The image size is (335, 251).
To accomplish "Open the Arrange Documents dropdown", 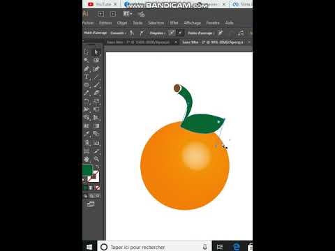I will pyautogui.click(x=128, y=14).
